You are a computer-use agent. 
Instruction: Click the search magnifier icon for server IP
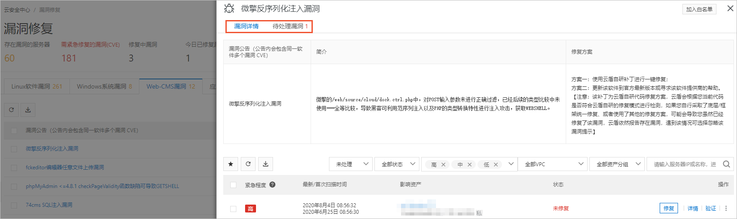pos(727,164)
